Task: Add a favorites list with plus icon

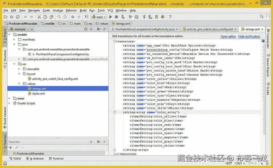Action: click(10, 148)
